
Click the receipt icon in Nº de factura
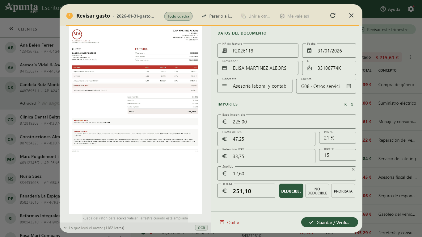225,51
